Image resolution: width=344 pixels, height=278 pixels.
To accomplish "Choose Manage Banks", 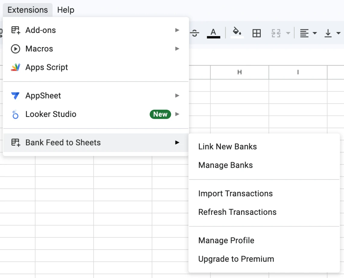I will pyautogui.click(x=264, y=165).
